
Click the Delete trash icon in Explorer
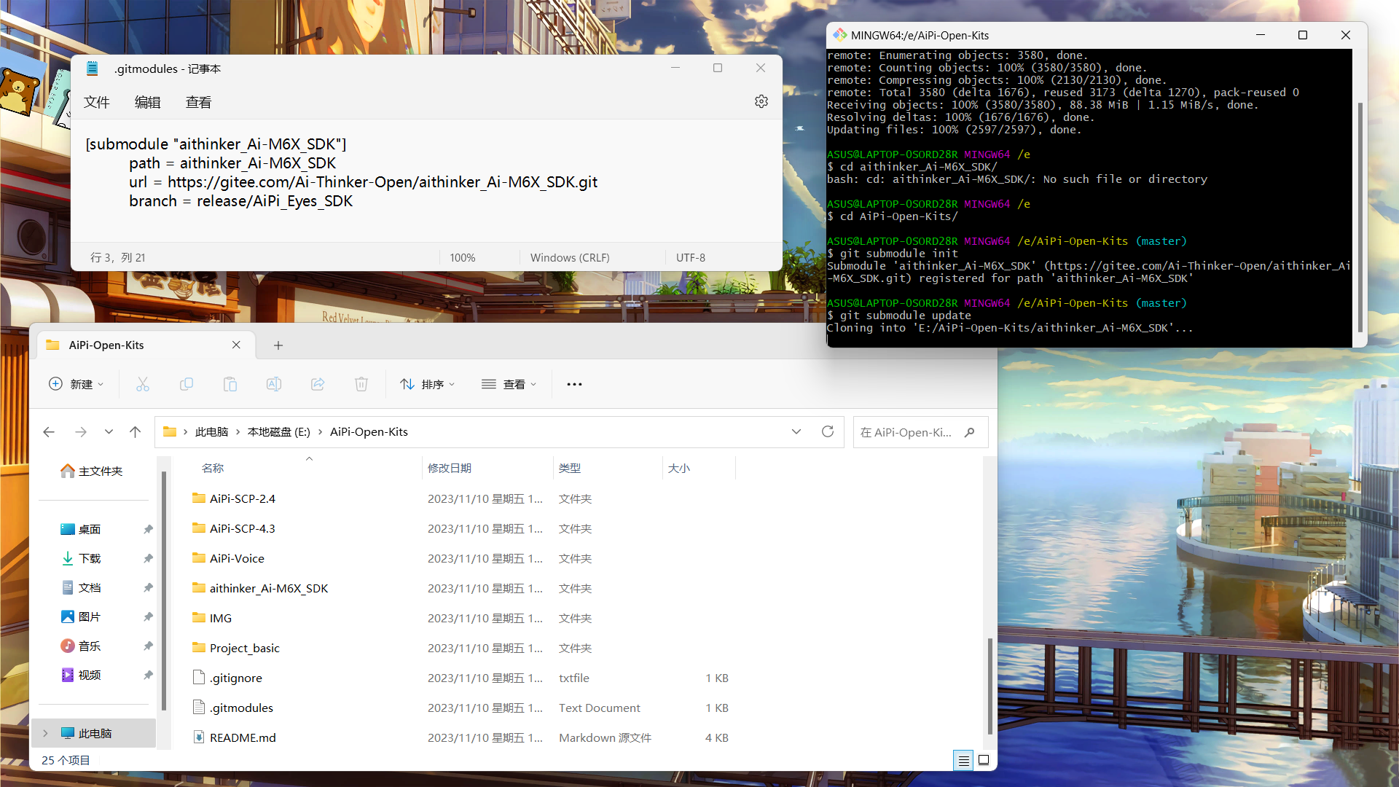point(361,384)
